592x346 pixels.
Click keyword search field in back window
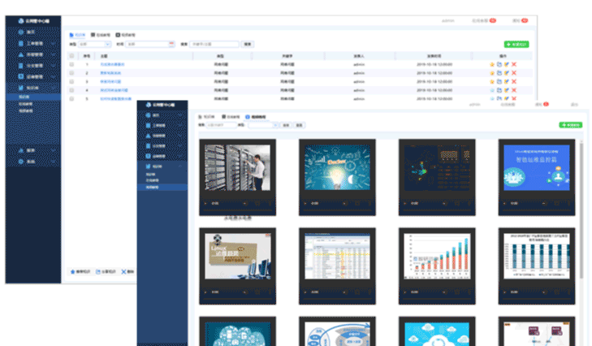pyautogui.click(x=214, y=44)
